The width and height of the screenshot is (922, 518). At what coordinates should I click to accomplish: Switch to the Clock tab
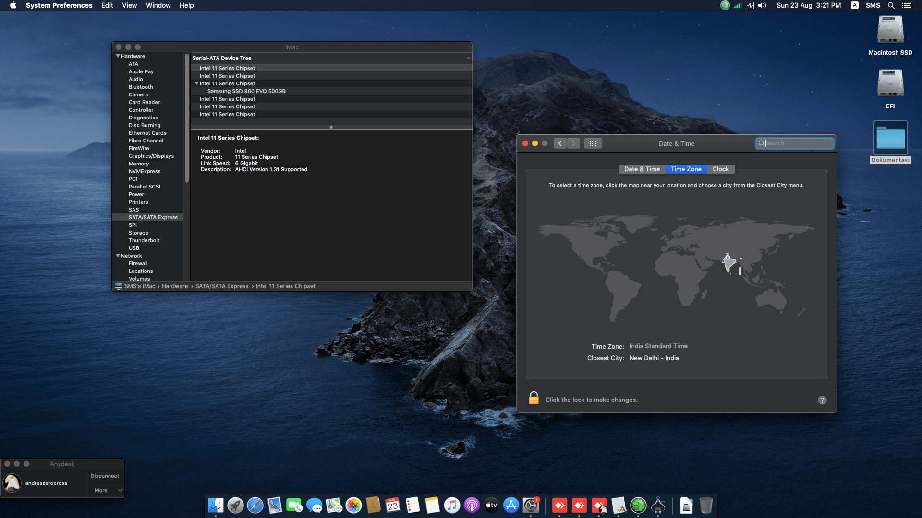[720, 169]
